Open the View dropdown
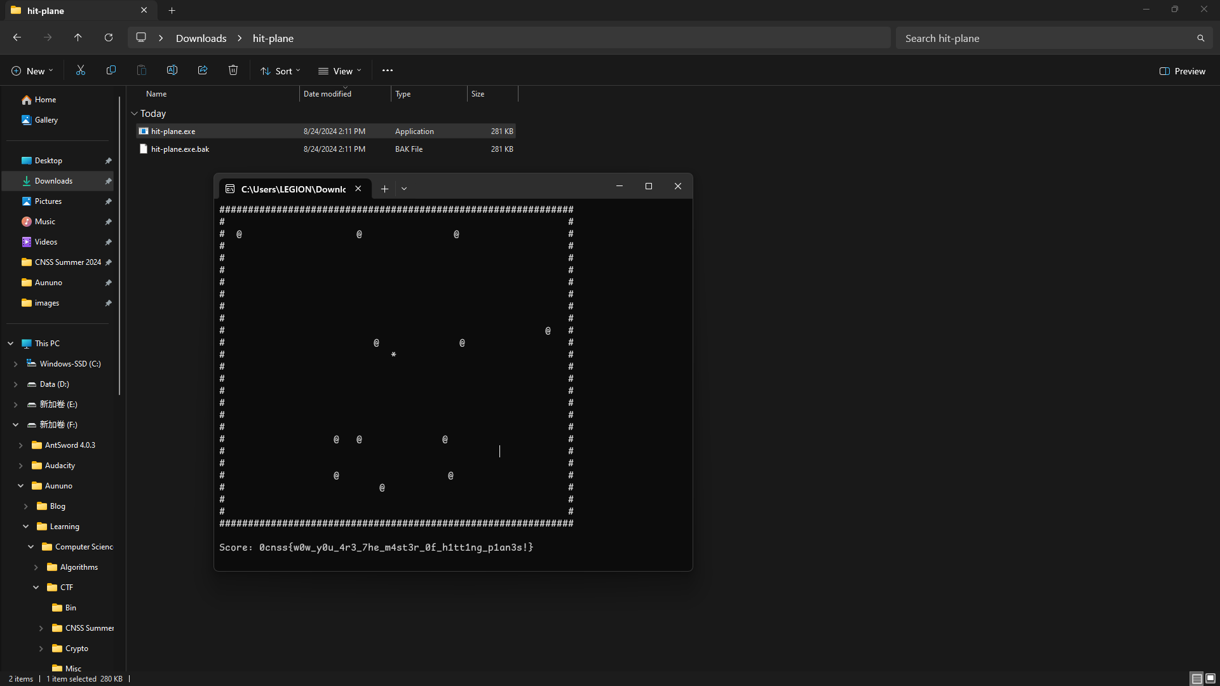This screenshot has width=1220, height=686. (x=340, y=71)
